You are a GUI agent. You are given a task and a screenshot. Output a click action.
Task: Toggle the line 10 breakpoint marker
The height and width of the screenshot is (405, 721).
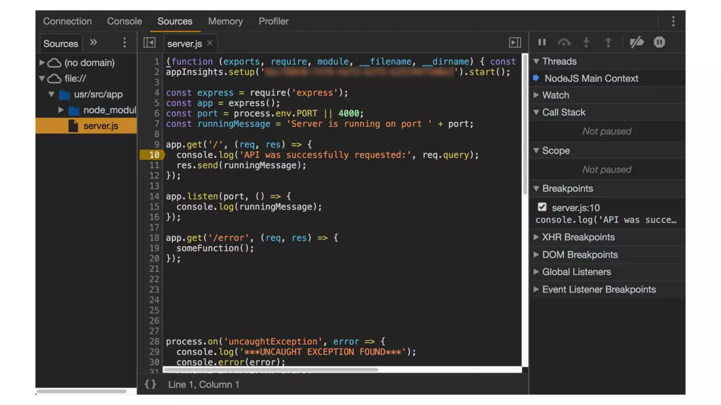152,155
